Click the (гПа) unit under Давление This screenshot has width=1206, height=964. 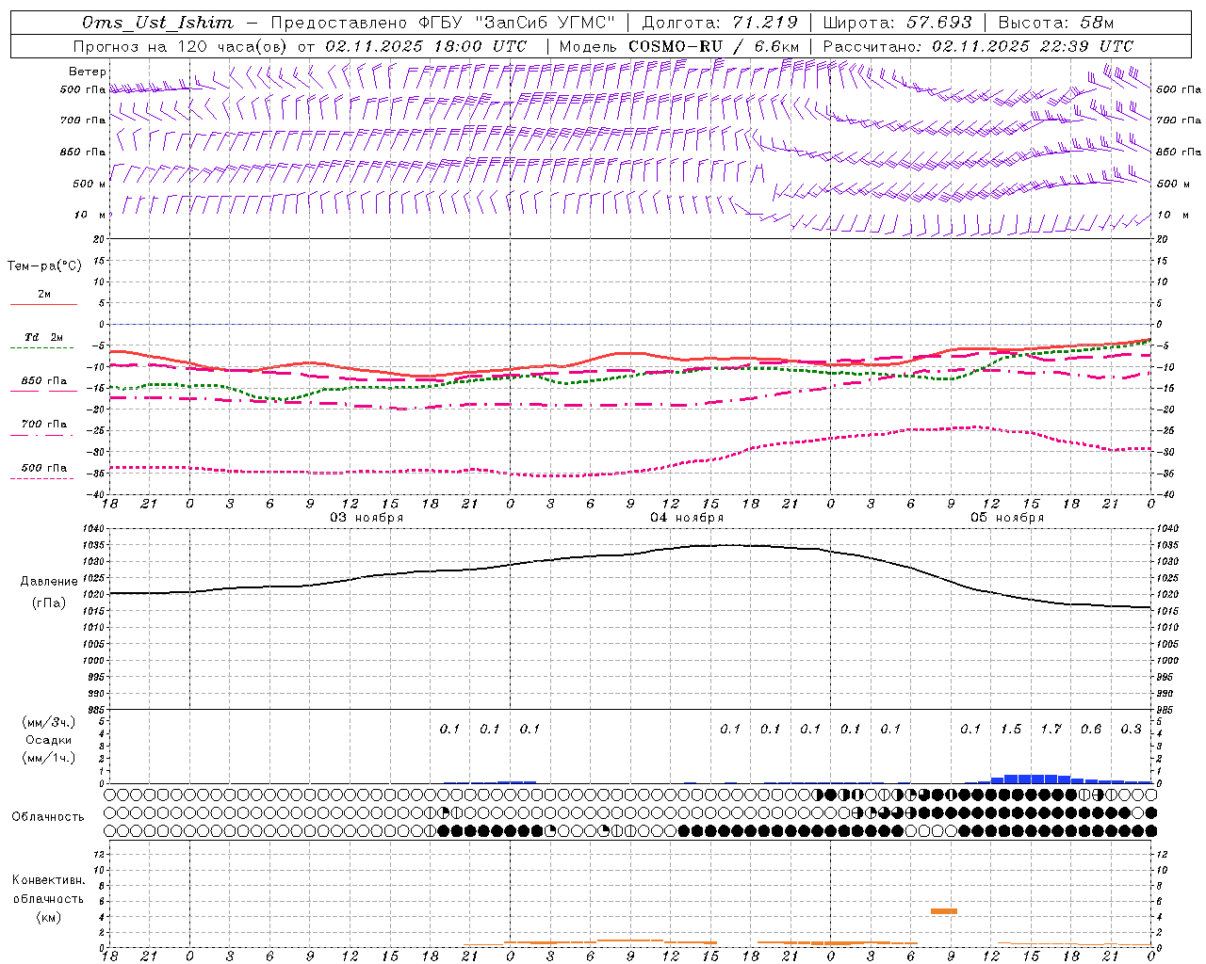[49, 603]
